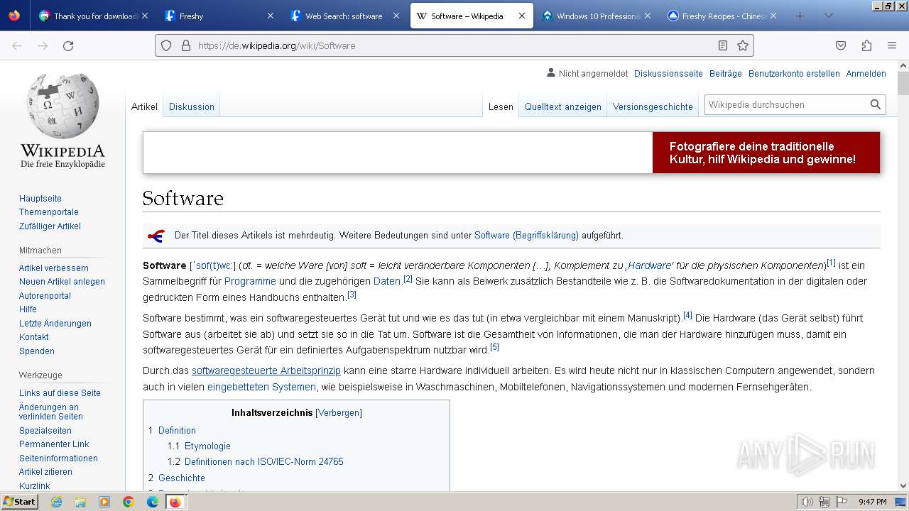This screenshot has width=909, height=511.
Task: Click the Firefox taskbar button
Action: click(175, 502)
